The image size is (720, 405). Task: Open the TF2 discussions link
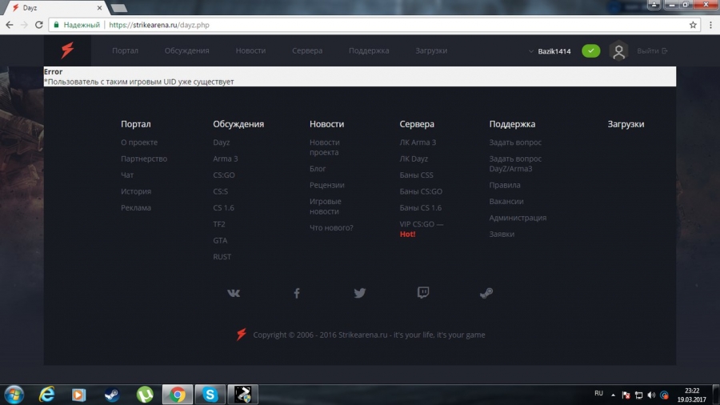coord(219,224)
